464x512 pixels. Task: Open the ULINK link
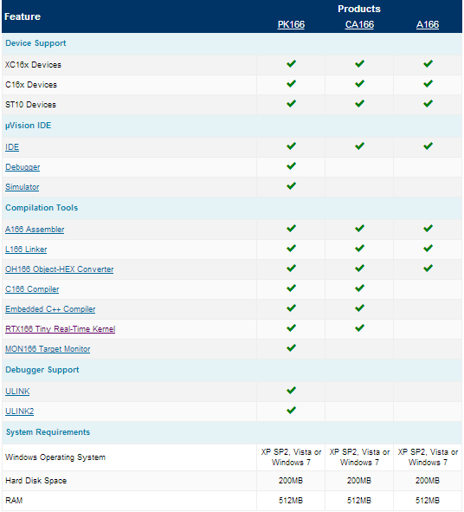pos(17,392)
